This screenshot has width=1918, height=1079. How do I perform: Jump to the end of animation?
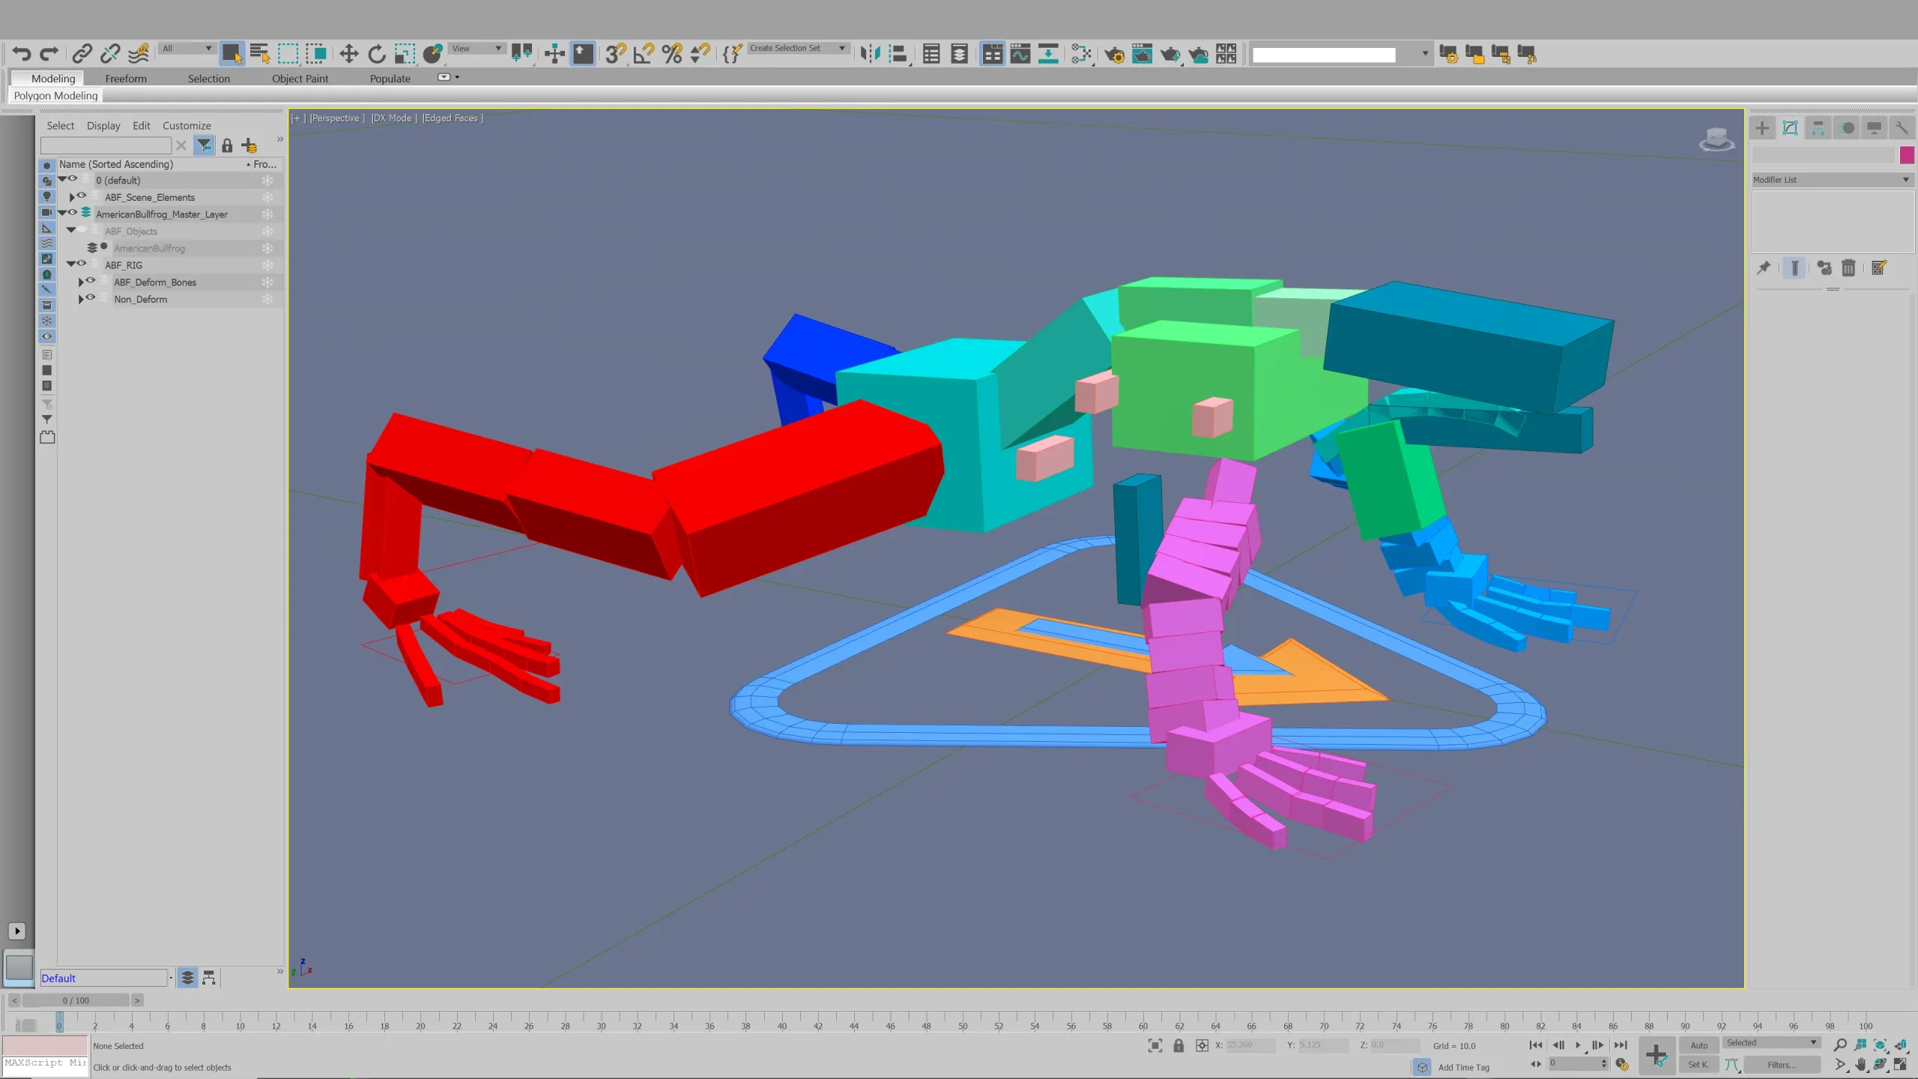click(1620, 1045)
